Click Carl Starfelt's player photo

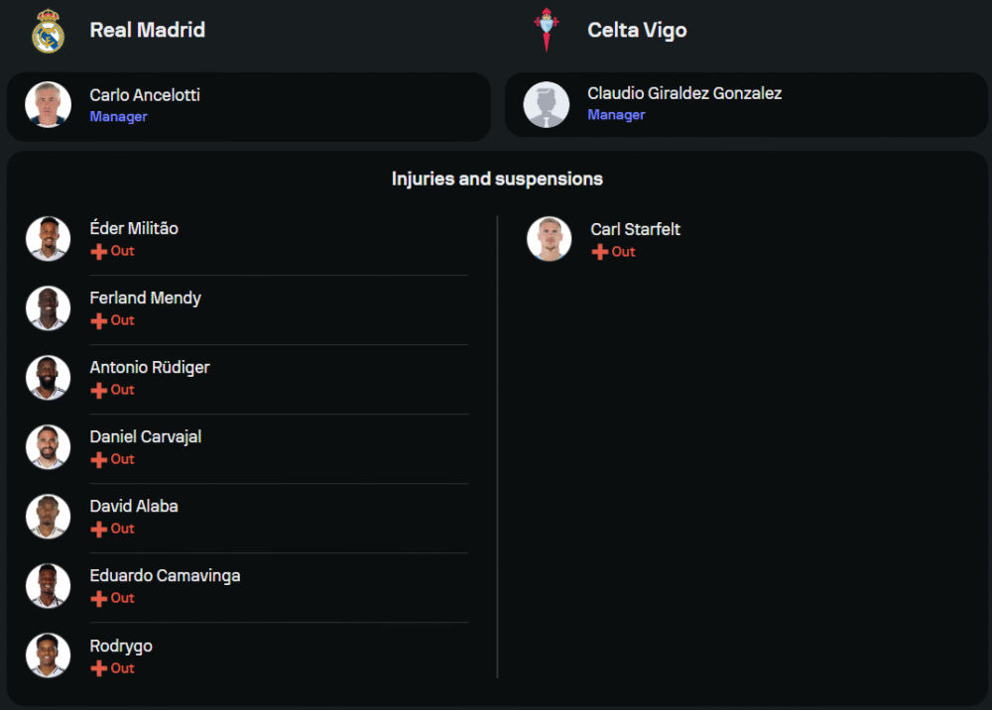549,239
